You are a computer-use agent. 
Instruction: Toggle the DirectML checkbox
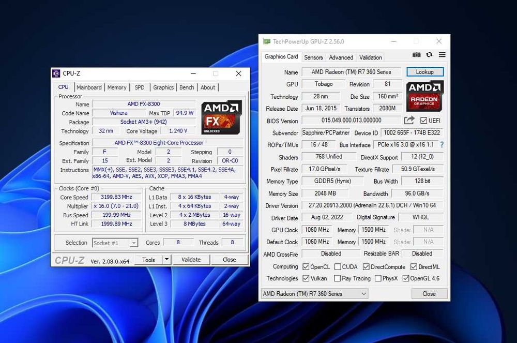click(x=414, y=266)
